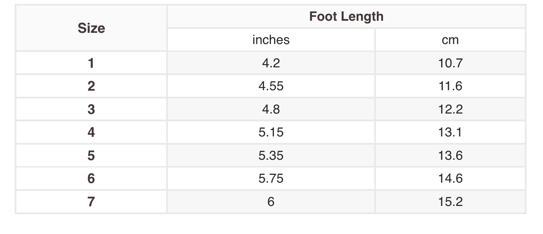Select the cm subheader cell
Viewport: 543px width, 234px height.
450,40
